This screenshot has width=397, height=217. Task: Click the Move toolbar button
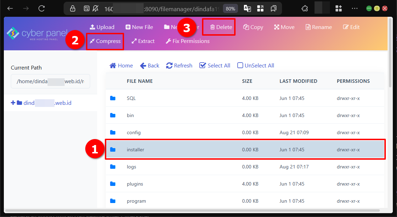[x=284, y=27]
